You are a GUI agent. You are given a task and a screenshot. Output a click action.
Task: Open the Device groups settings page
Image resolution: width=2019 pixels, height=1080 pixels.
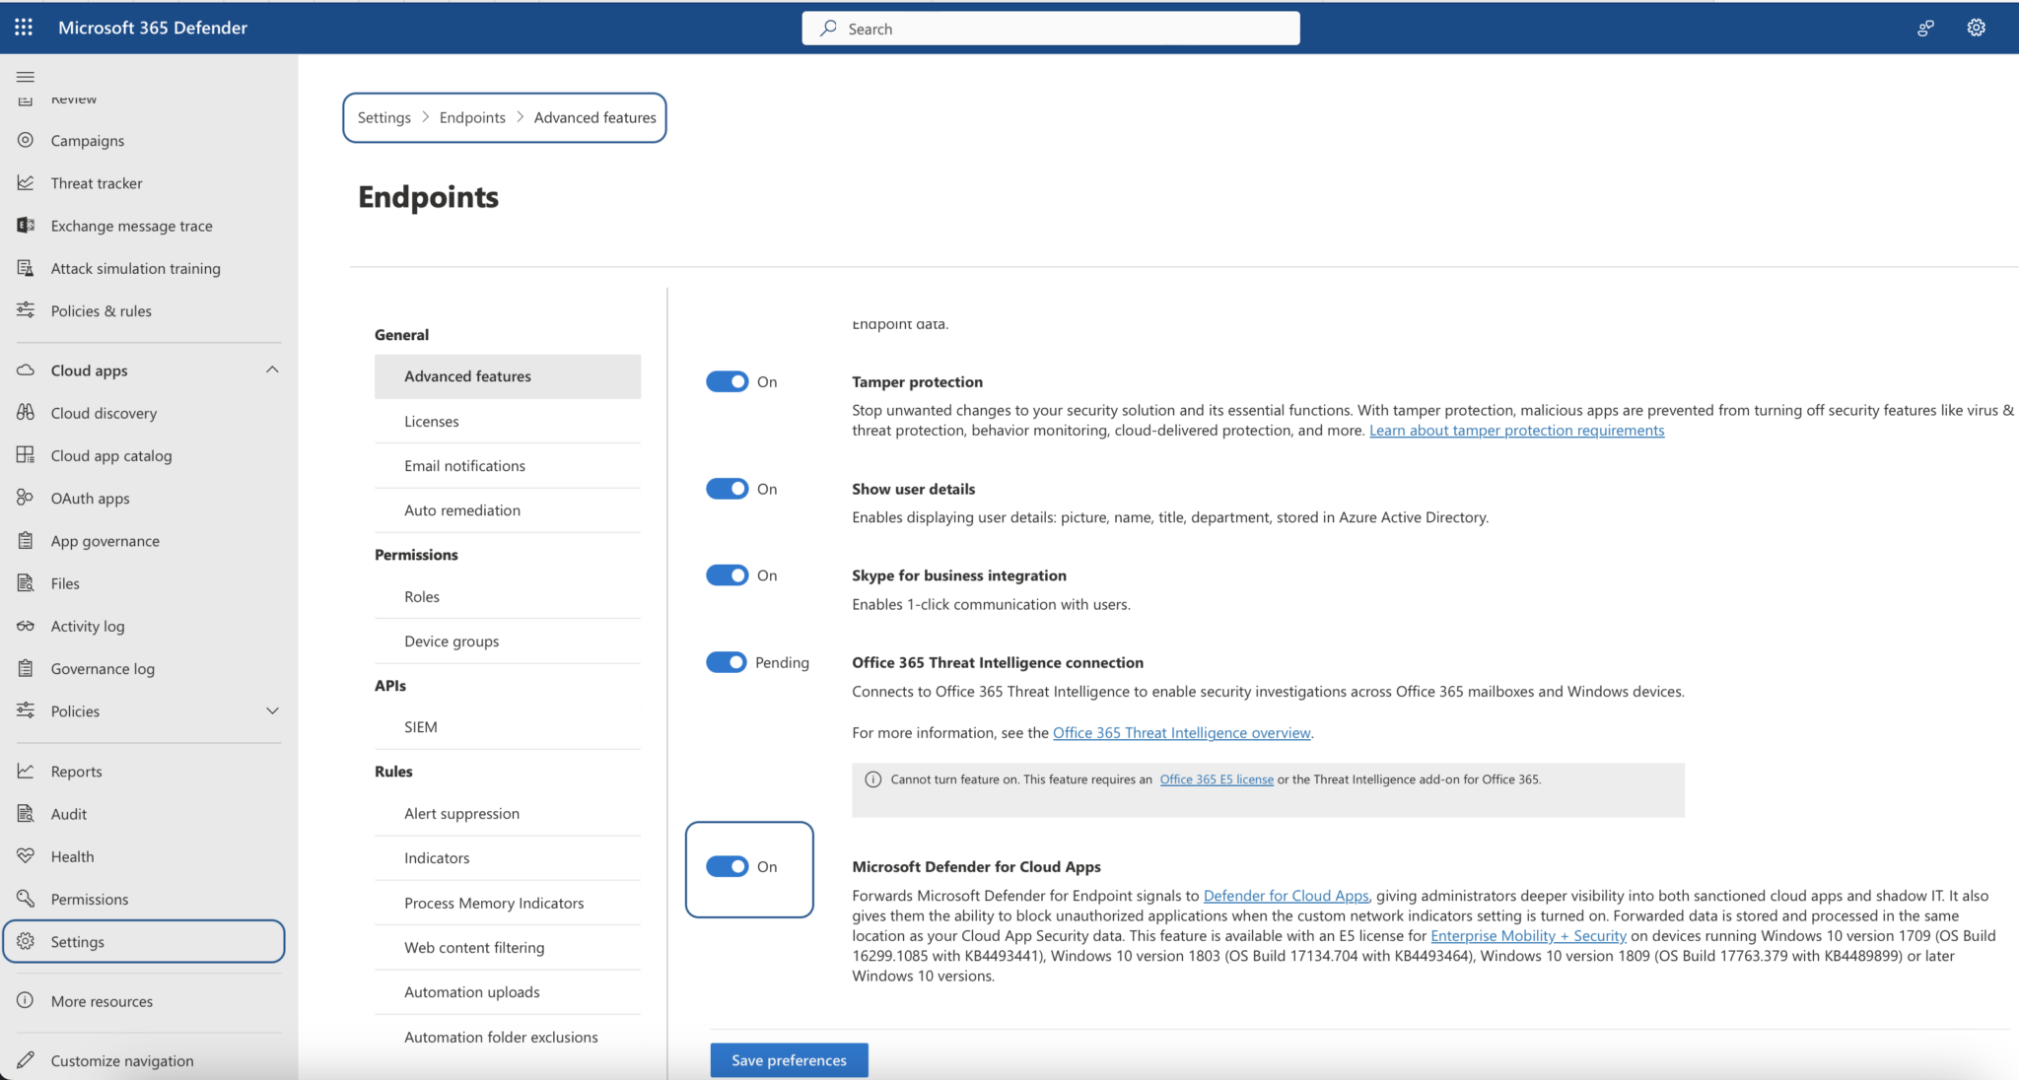tap(452, 641)
